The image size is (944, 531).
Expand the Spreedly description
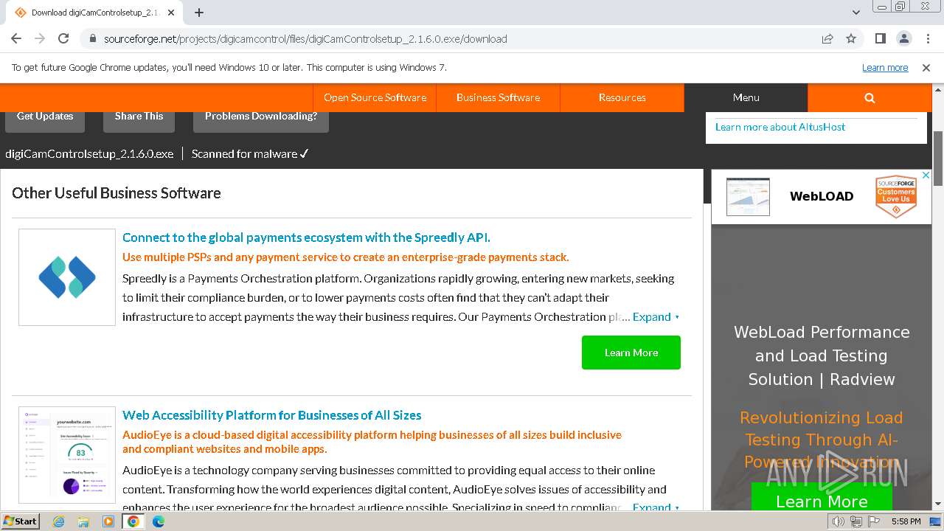pyautogui.click(x=656, y=317)
